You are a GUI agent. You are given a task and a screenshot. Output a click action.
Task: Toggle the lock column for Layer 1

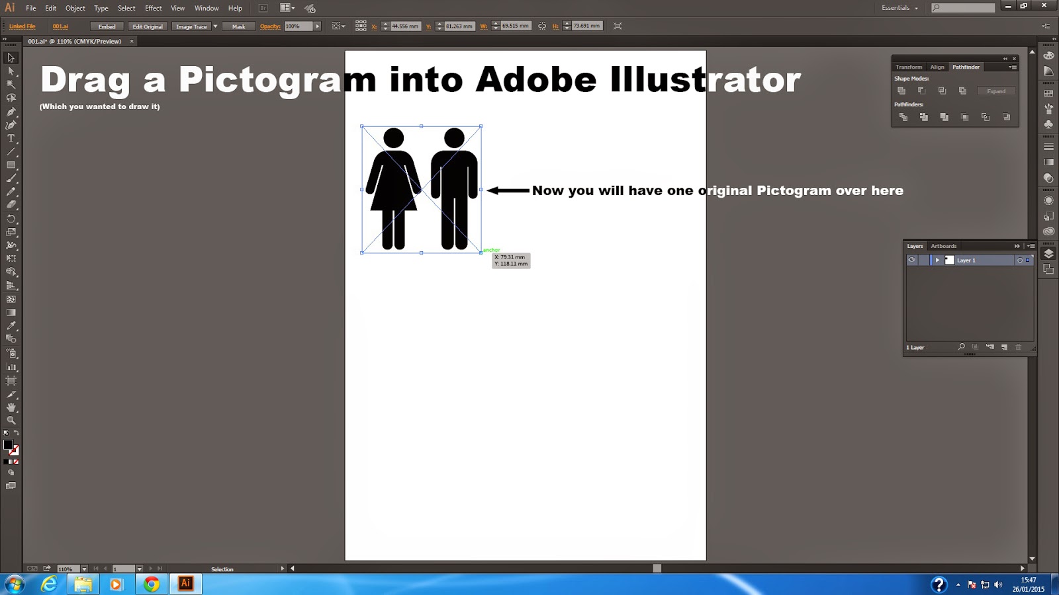click(x=923, y=260)
